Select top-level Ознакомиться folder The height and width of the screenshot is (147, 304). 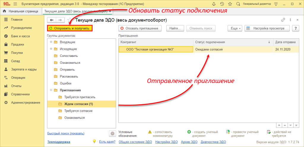click(x=70, y=63)
